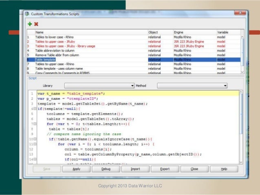Viewport: 260px width, 195px height.
Task: Add a new script with green plus icon
Action: pyautogui.click(x=30, y=24)
